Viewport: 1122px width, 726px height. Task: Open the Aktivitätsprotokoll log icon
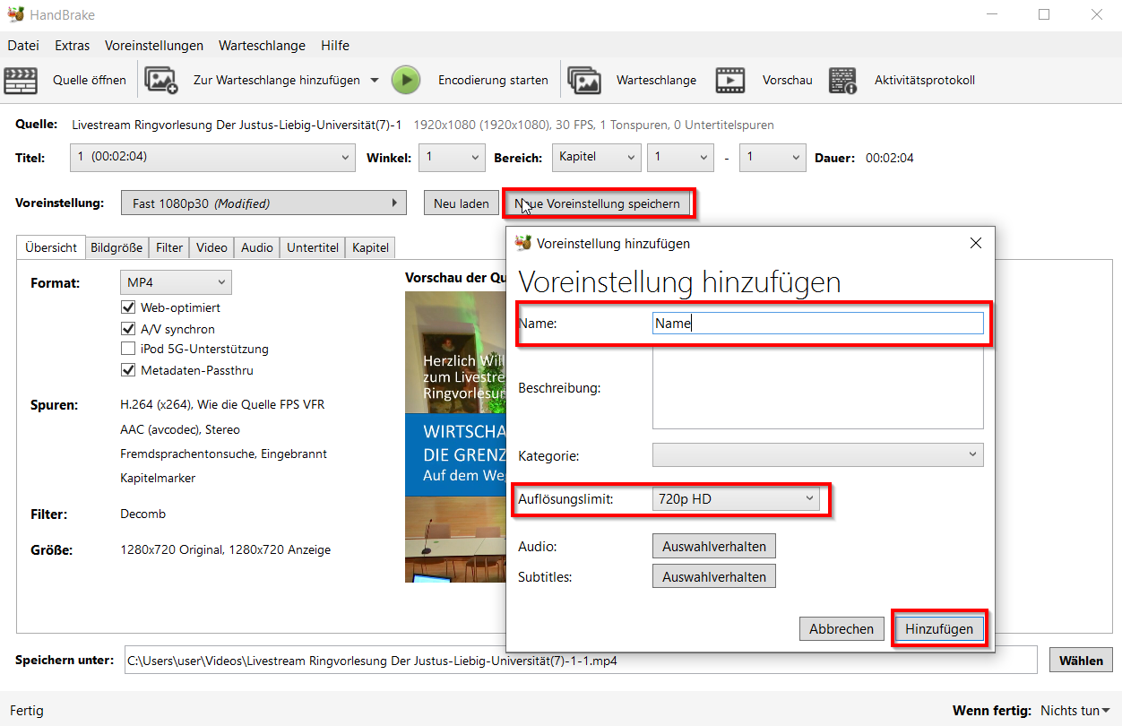pyautogui.click(x=842, y=81)
